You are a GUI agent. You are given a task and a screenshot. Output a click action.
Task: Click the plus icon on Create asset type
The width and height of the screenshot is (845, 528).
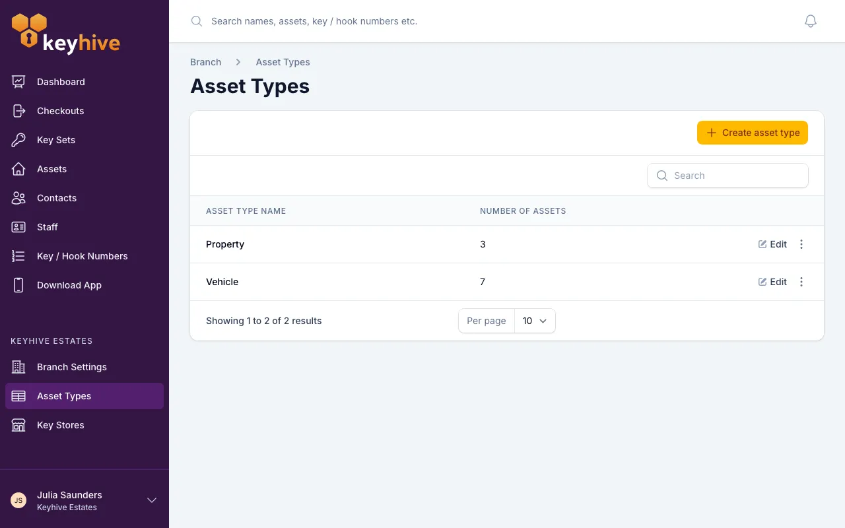pos(711,133)
